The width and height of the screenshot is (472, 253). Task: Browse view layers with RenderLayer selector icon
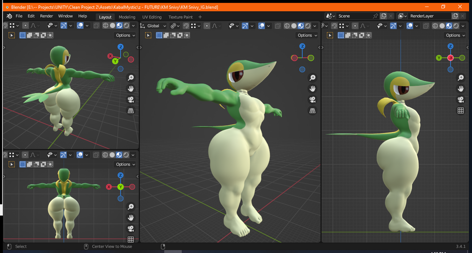[402, 16]
